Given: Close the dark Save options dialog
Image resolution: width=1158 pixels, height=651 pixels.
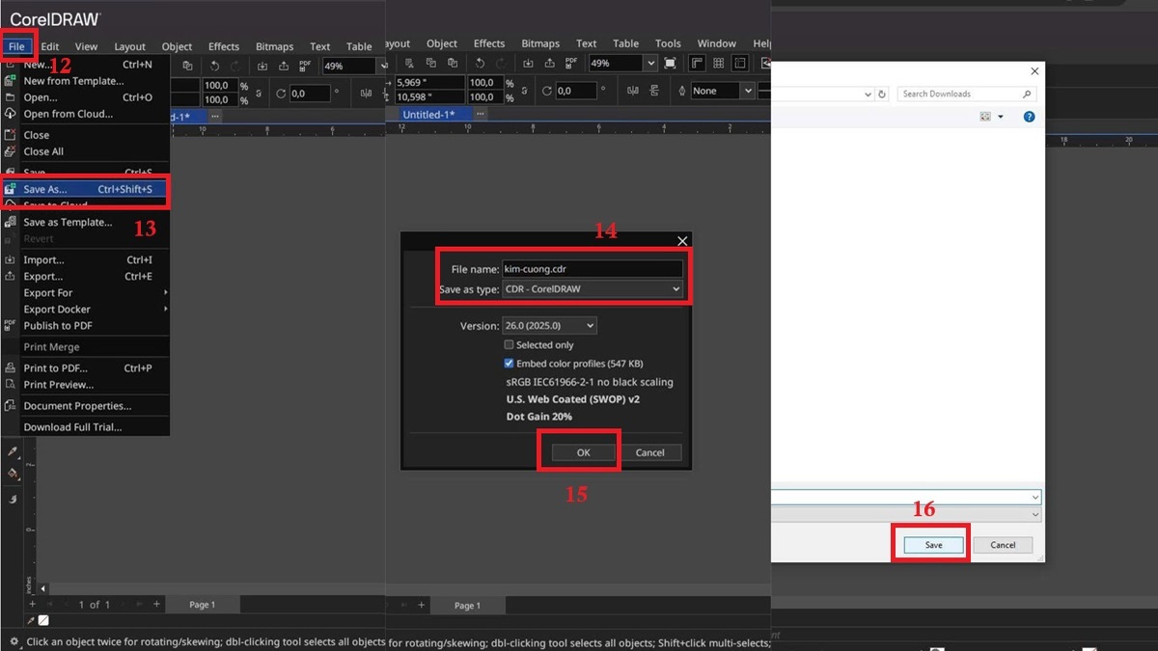Looking at the screenshot, I should pos(682,241).
